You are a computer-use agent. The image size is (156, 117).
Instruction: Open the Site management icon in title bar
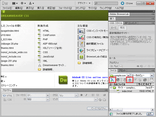click(31, 3)
